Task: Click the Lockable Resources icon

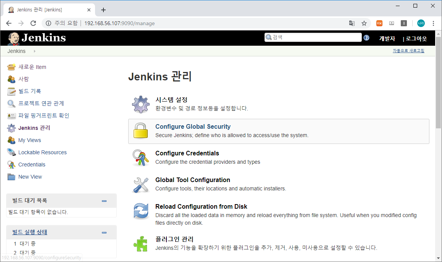Action: click(11, 152)
